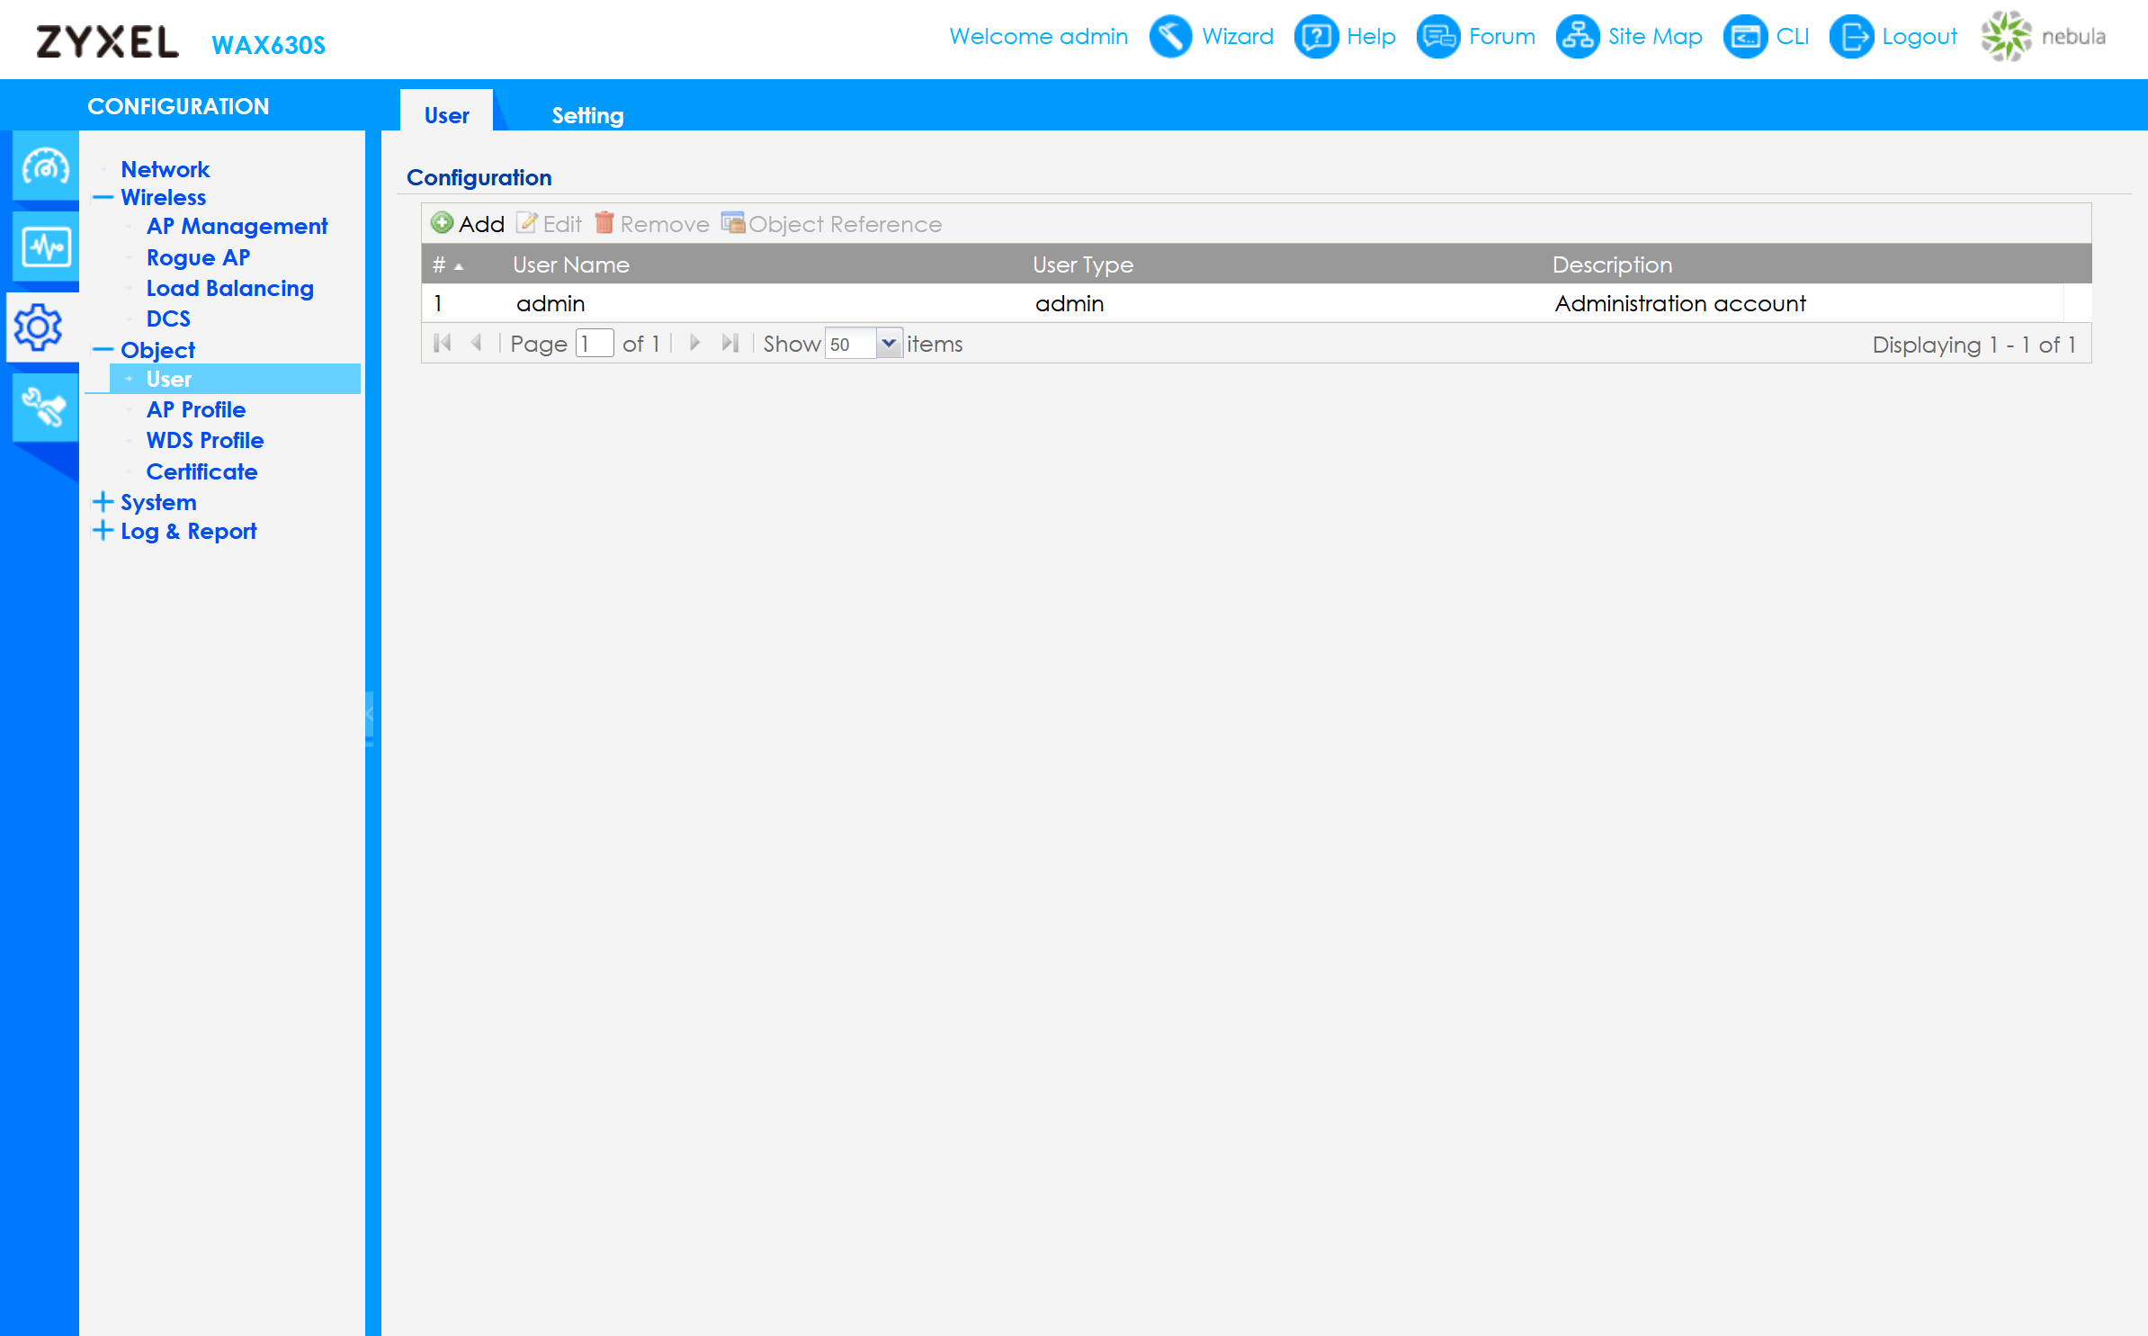Image resolution: width=2148 pixels, height=1336 pixels.
Task: Click the Page number input field
Action: point(594,344)
